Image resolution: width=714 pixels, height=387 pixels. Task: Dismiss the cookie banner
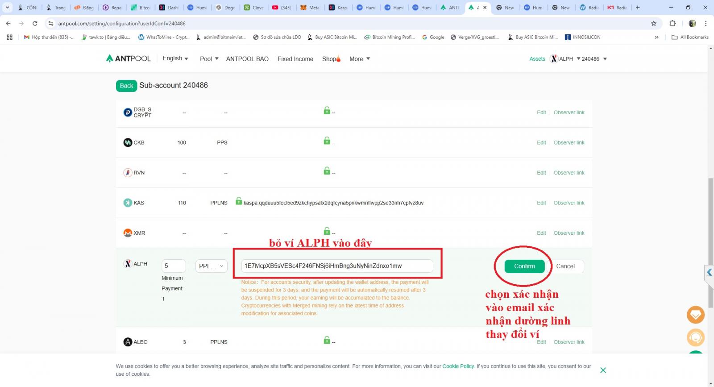pyautogui.click(x=603, y=370)
